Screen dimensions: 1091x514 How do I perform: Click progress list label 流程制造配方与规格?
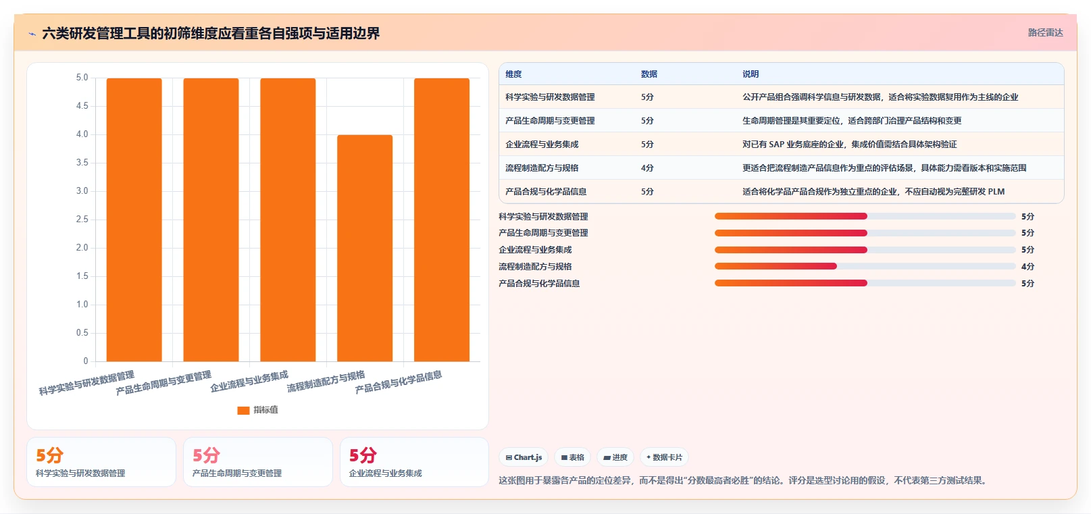[x=535, y=267]
